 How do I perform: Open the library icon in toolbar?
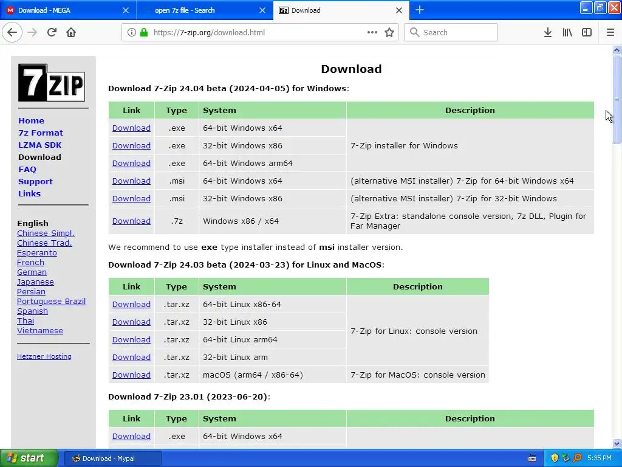[x=567, y=33]
